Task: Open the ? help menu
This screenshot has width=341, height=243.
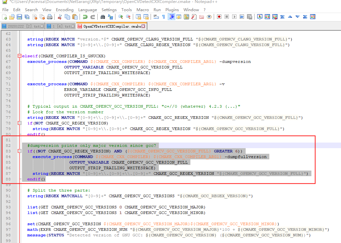Action: [x=205, y=10]
